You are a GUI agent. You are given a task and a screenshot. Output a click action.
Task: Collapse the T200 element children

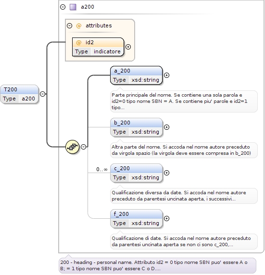pyautogui.click(x=42, y=94)
